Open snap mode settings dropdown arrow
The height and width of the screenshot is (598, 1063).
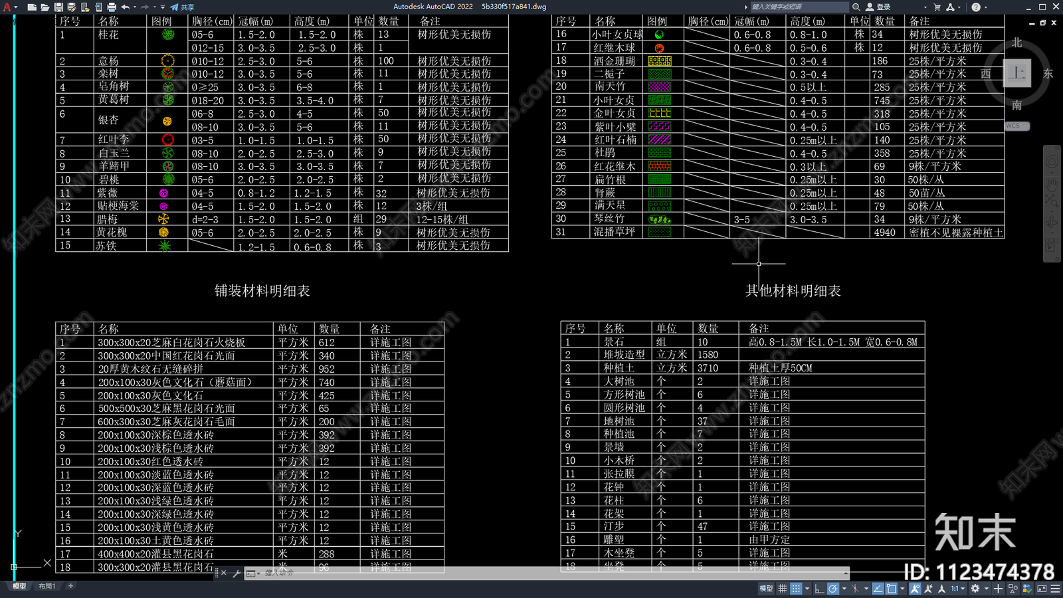pos(807,588)
